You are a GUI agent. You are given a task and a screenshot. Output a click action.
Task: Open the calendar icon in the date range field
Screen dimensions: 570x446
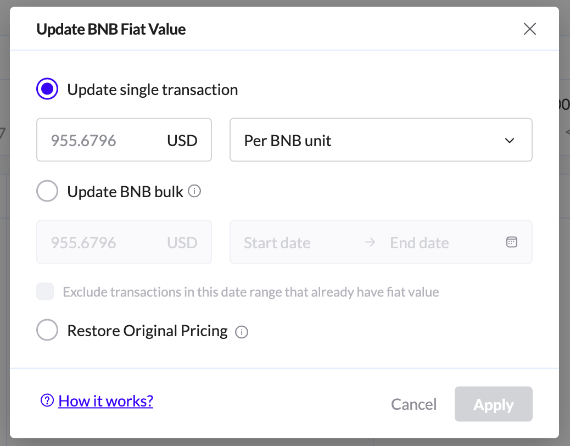point(511,242)
